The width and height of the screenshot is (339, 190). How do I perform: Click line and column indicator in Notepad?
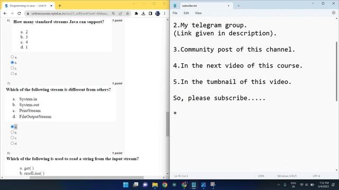181,176
